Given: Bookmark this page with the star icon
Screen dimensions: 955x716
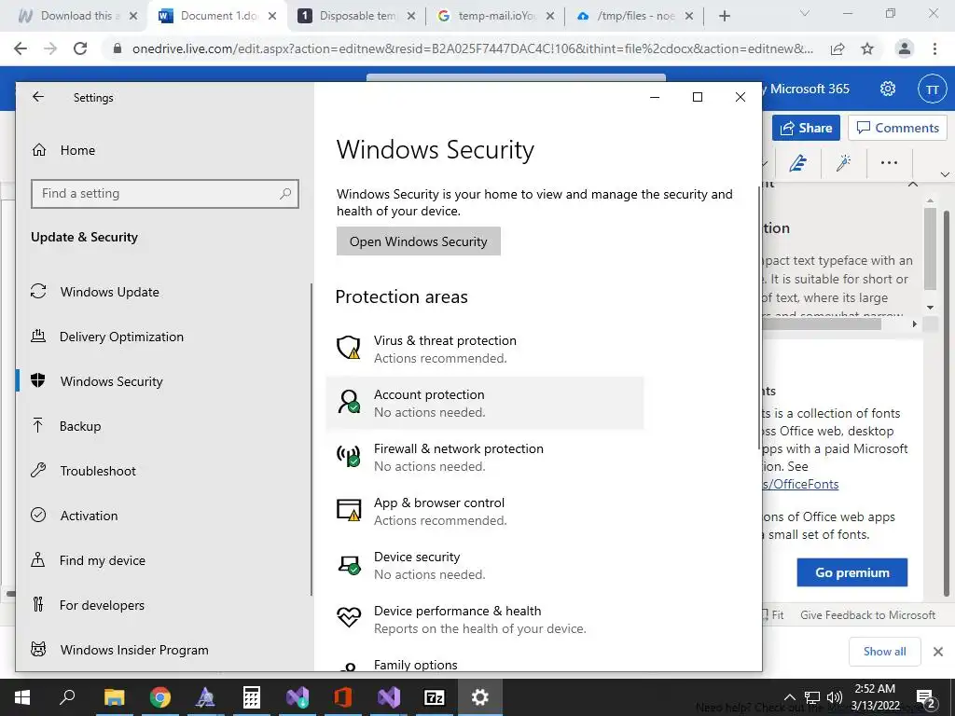Looking at the screenshot, I should (x=867, y=48).
